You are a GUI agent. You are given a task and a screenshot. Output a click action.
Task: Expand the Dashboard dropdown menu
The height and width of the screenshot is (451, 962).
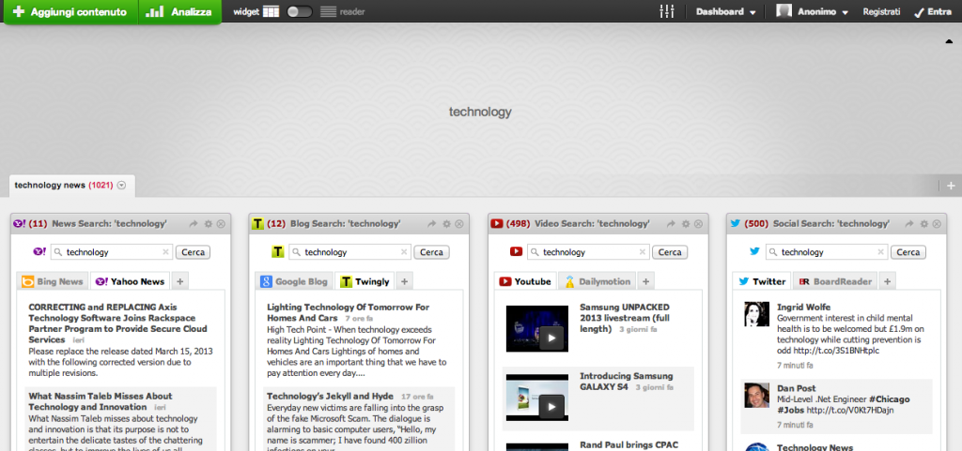725,12
